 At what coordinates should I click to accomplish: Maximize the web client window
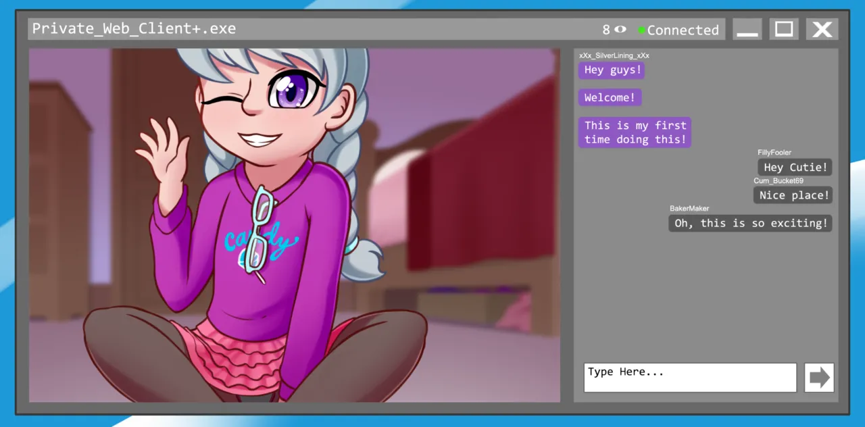pos(784,29)
